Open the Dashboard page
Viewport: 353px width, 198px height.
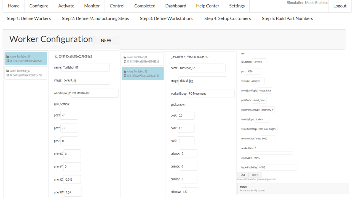176,6
